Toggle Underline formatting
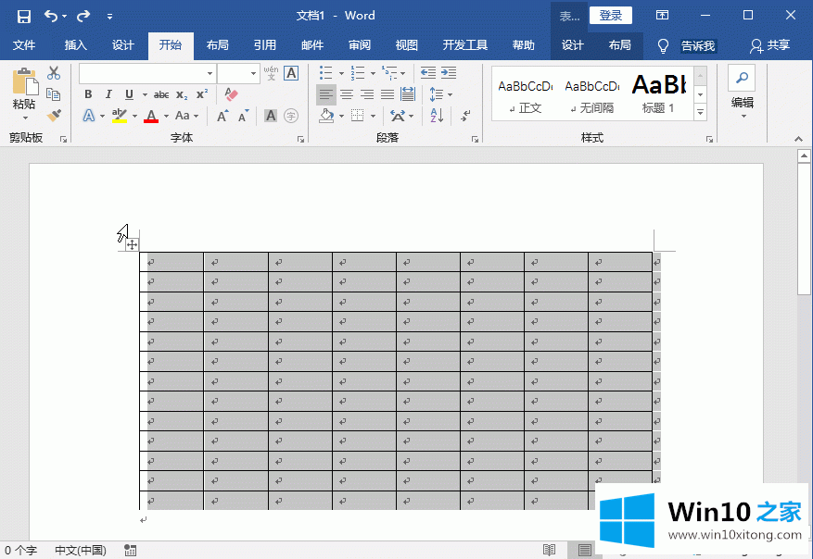 [129, 94]
